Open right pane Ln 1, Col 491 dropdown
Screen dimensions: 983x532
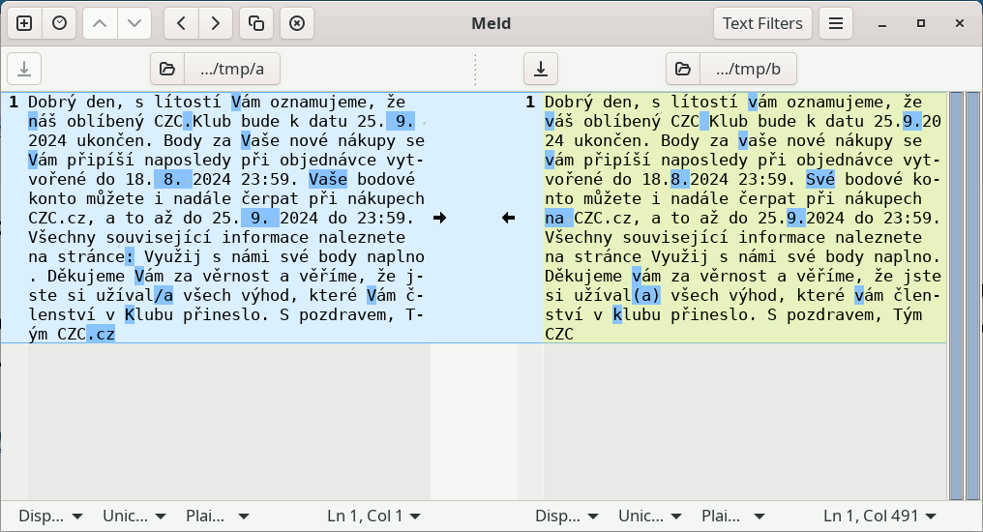tap(879, 517)
